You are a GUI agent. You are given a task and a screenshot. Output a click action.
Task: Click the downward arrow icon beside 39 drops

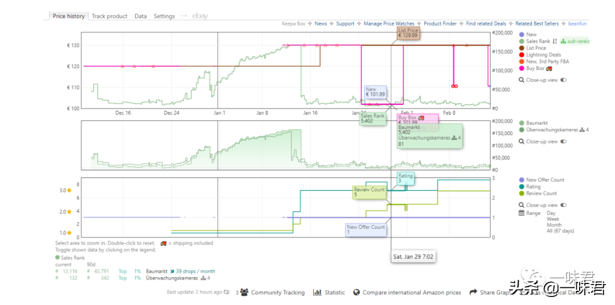[x=172, y=271]
